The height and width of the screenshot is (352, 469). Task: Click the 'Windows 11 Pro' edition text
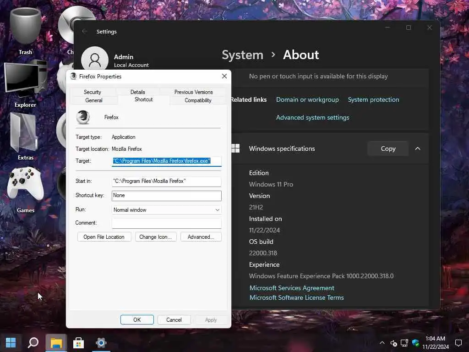pyautogui.click(x=271, y=184)
